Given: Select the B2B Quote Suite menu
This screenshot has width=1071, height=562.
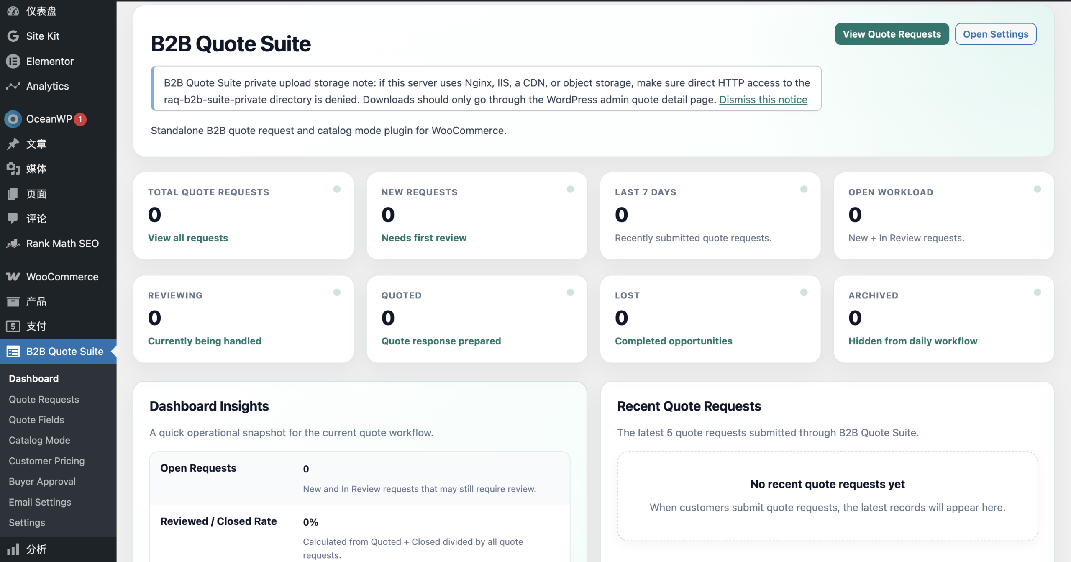Looking at the screenshot, I should pyautogui.click(x=58, y=352).
